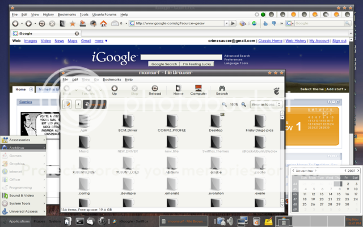The width and height of the screenshot is (363, 227).
Task: Open the Bookmarks menu in File Browser
Action: (x=112, y=79)
